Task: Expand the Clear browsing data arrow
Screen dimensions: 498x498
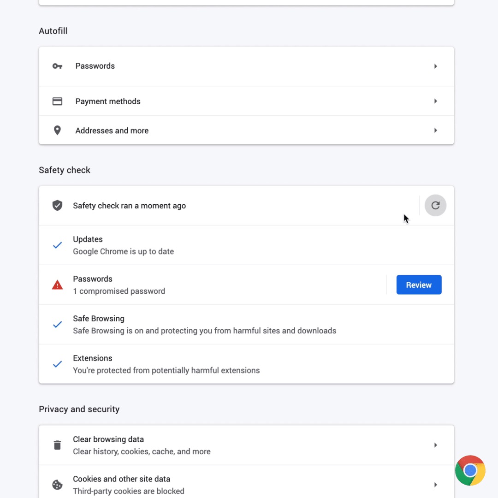Action: (x=435, y=445)
